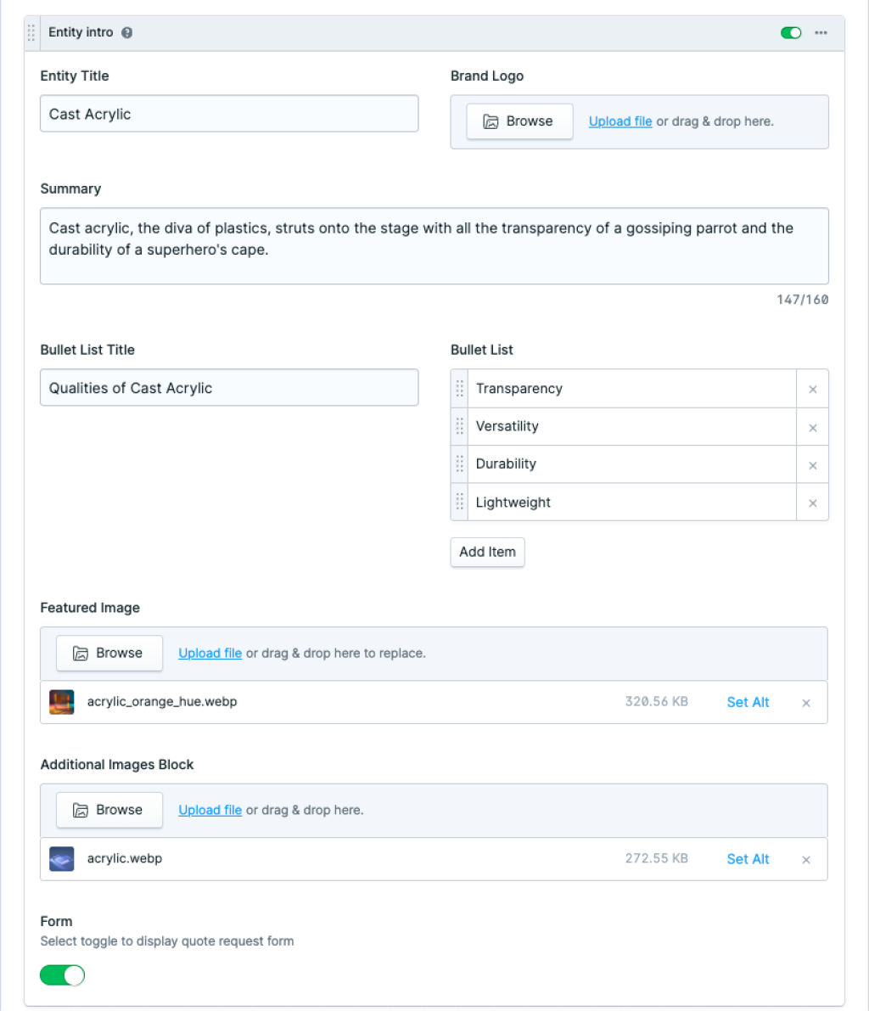Click Add Item under the Bullet List
This screenshot has width=869, height=1011.
pyautogui.click(x=487, y=552)
